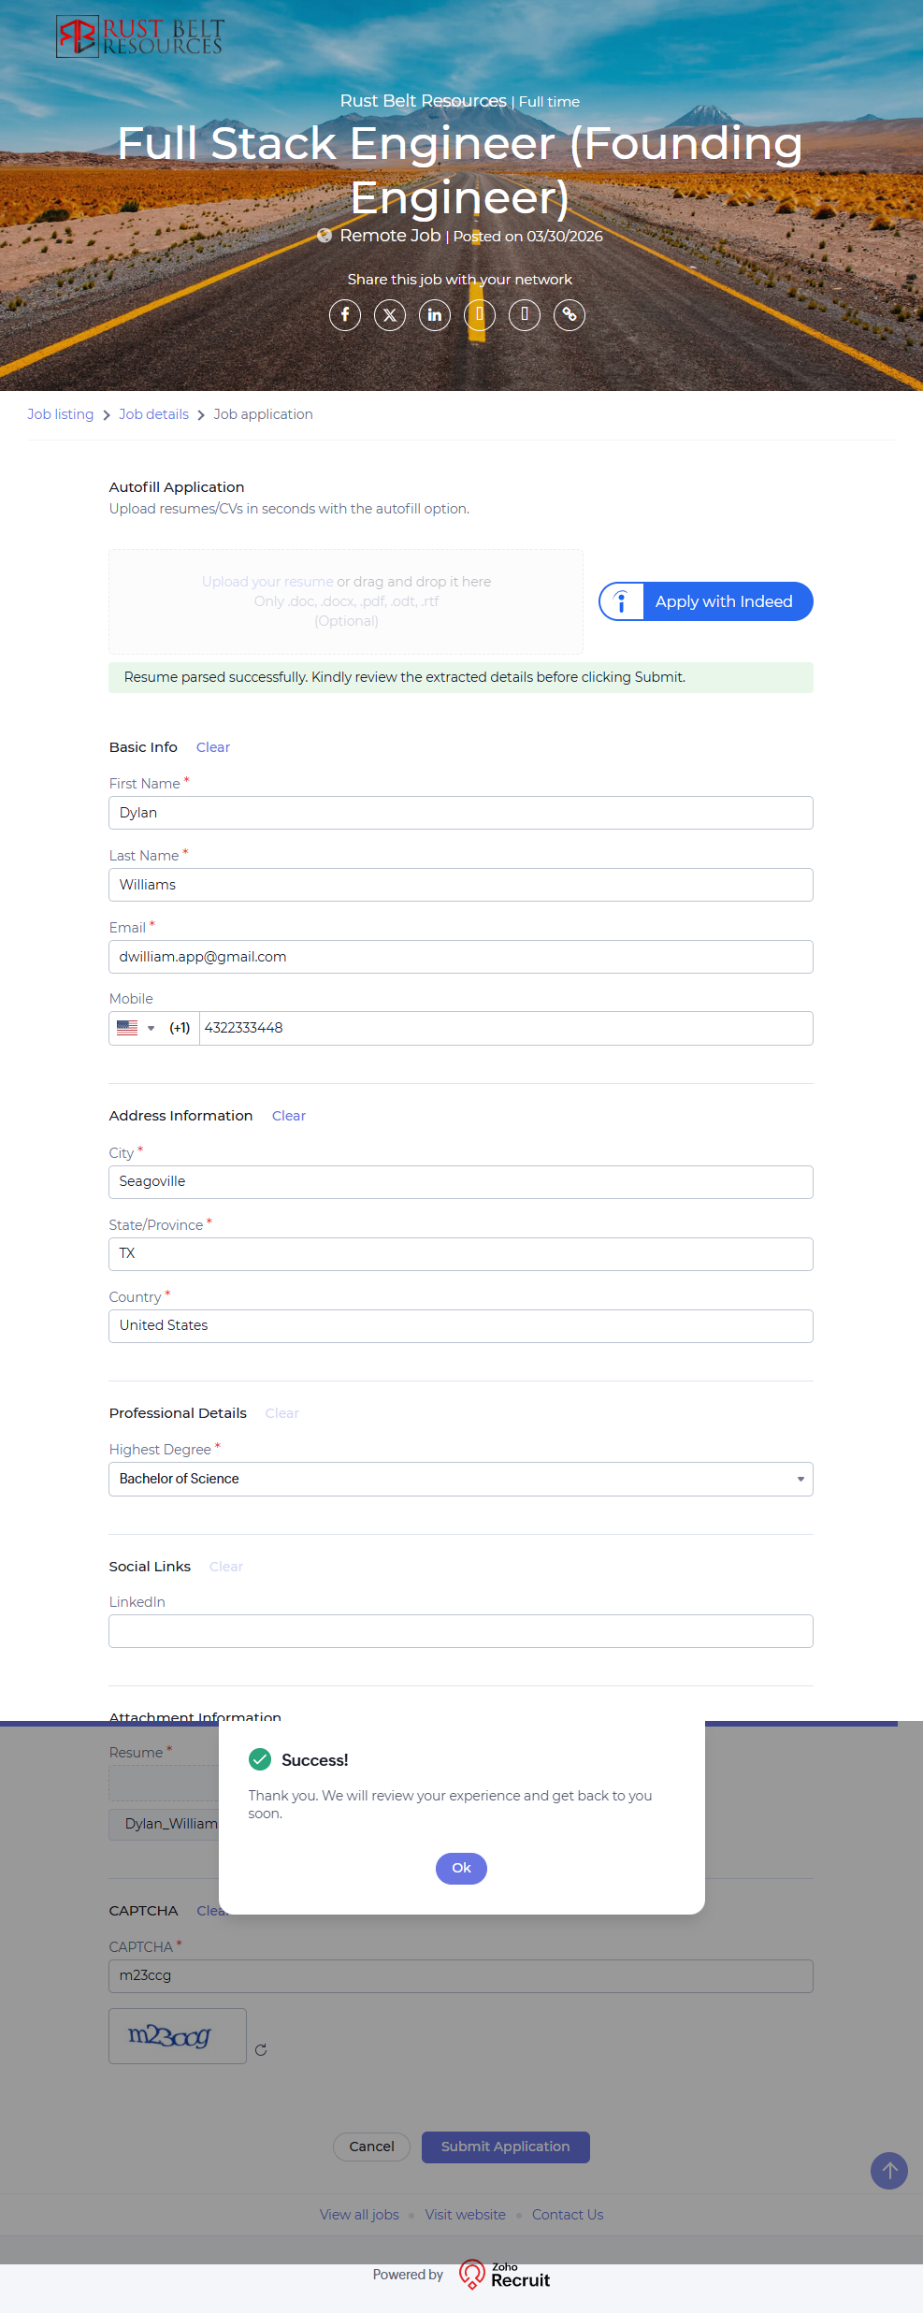Clear the Address Information section
923x2313 pixels.
289,1116
